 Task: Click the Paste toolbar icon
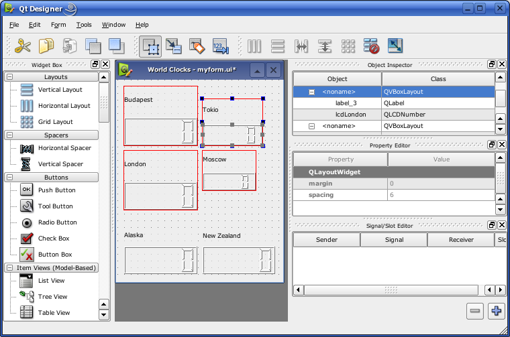point(70,46)
